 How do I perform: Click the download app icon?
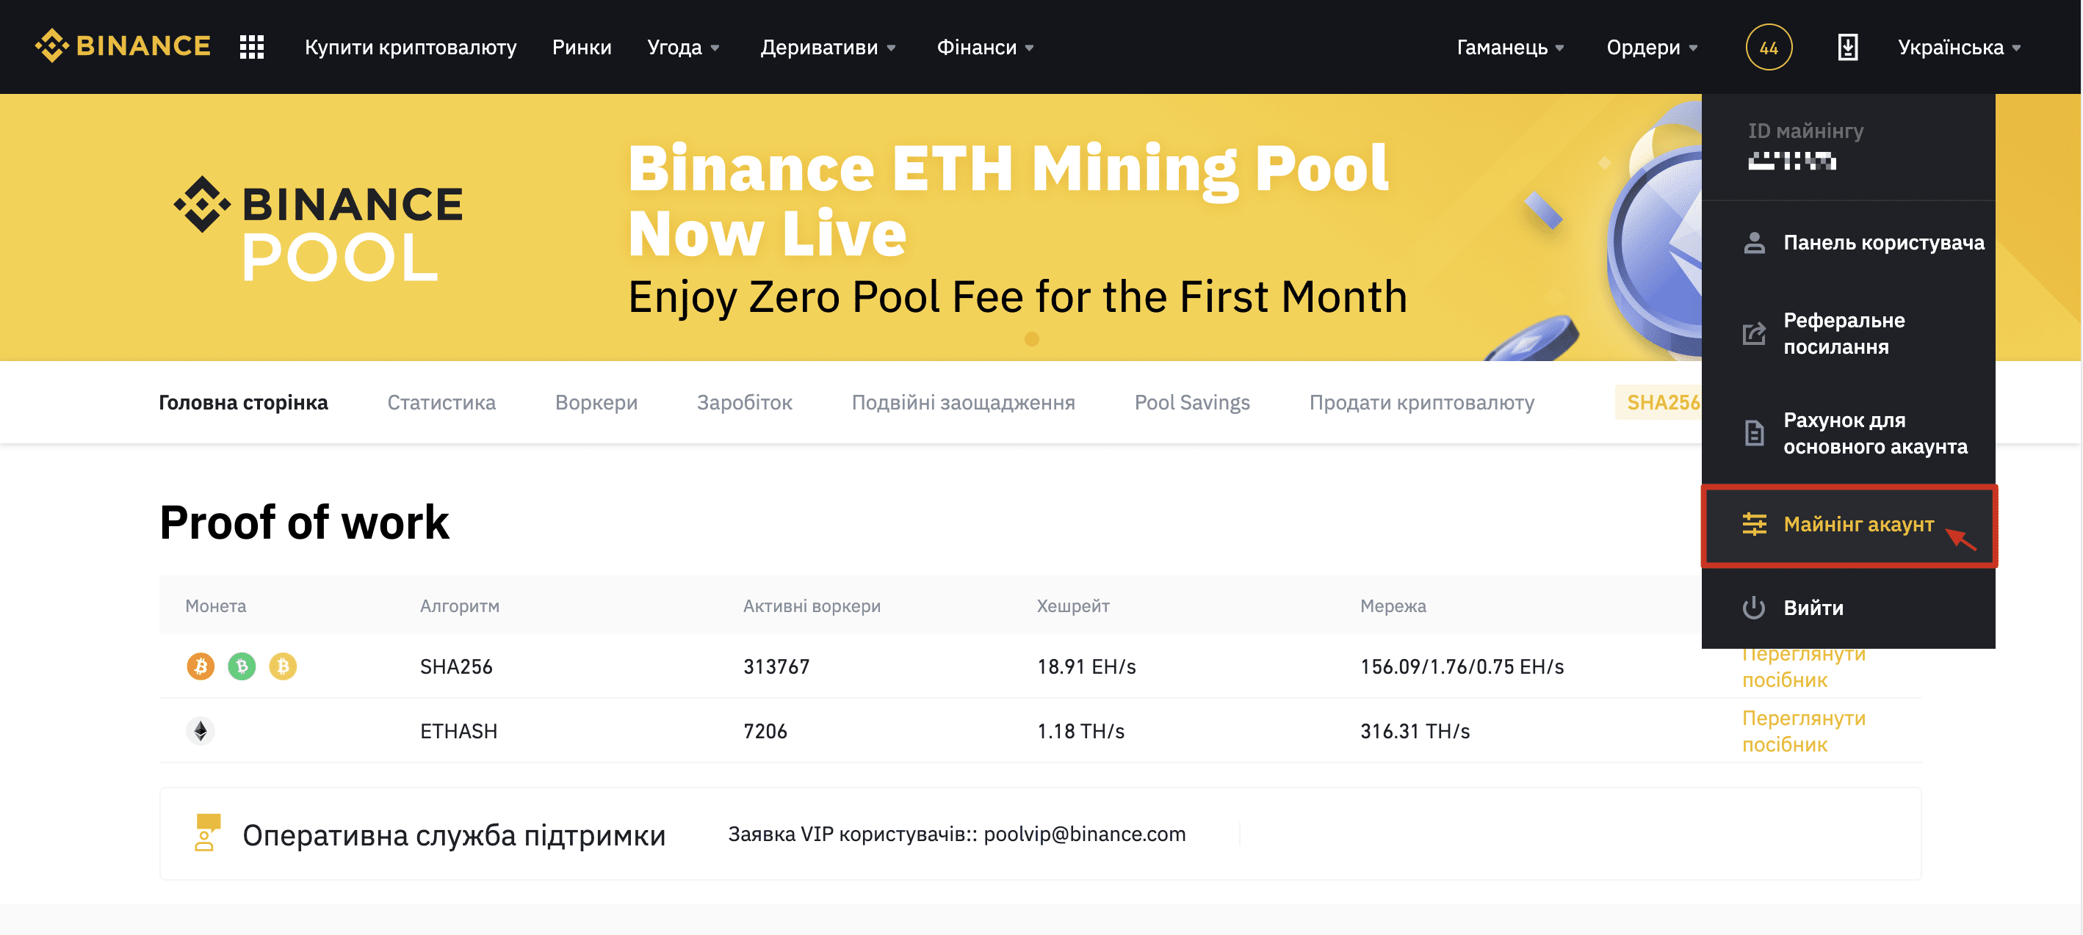(x=1847, y=47)
